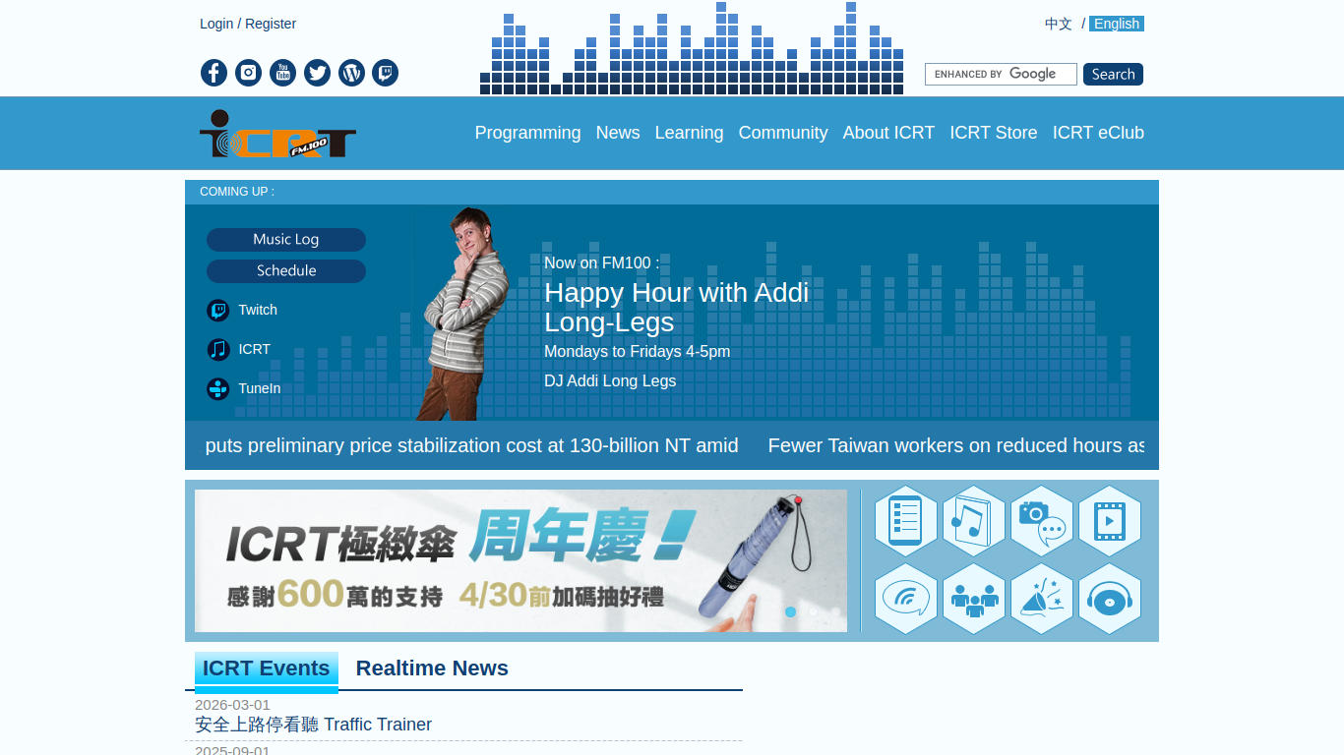Open the ICRT umbrella anniversary banner

(x=520, y=560)
